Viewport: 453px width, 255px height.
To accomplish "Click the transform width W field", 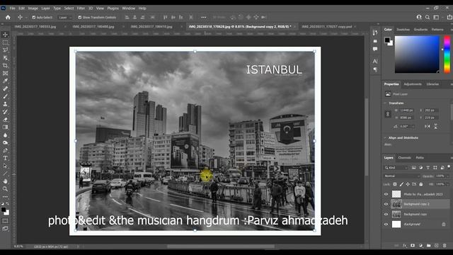I will [x=406, y=110].
